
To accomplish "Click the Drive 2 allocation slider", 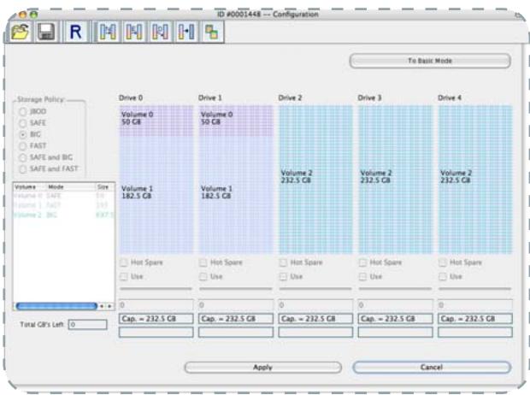I will [315, 289].
